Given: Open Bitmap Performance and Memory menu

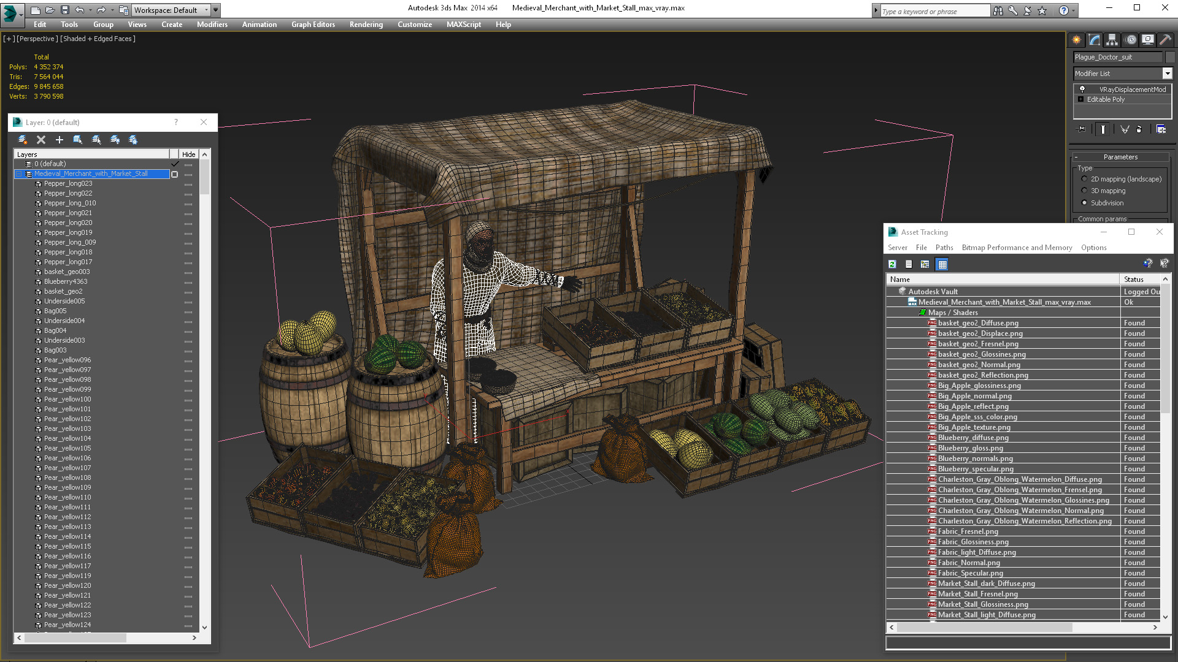Looking at the screenshot, I should (x=1017, y=248).
